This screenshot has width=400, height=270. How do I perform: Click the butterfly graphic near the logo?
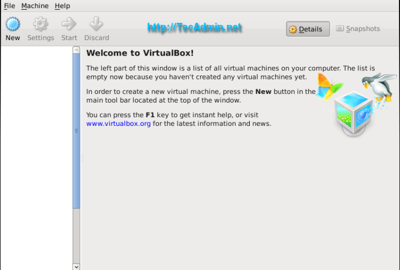point(330,85)
